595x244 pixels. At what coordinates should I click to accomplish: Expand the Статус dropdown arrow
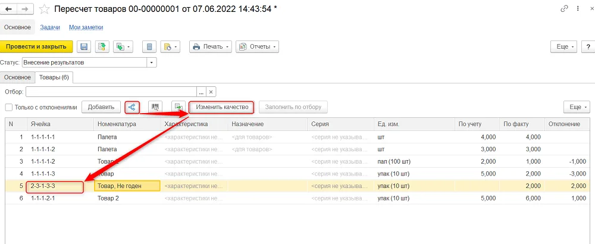click(152, 62)
